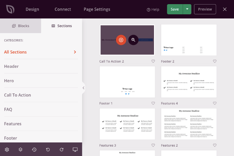The image size is (234, 156).
Task: Expand the Save dropdown arrow
Action: [x=187, y=9]
